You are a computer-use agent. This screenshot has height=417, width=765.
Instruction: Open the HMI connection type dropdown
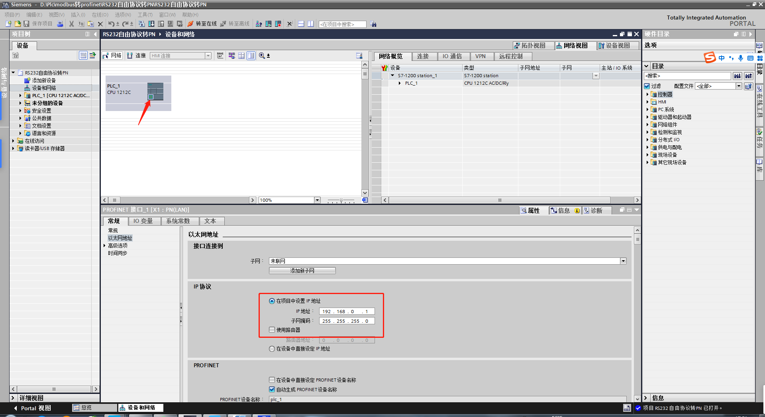click(208, 56)
